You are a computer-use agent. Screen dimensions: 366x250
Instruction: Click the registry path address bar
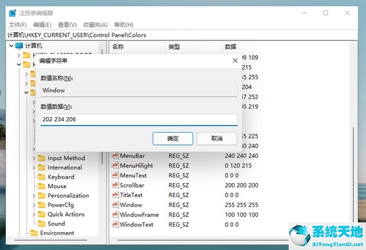coord(182,35)
